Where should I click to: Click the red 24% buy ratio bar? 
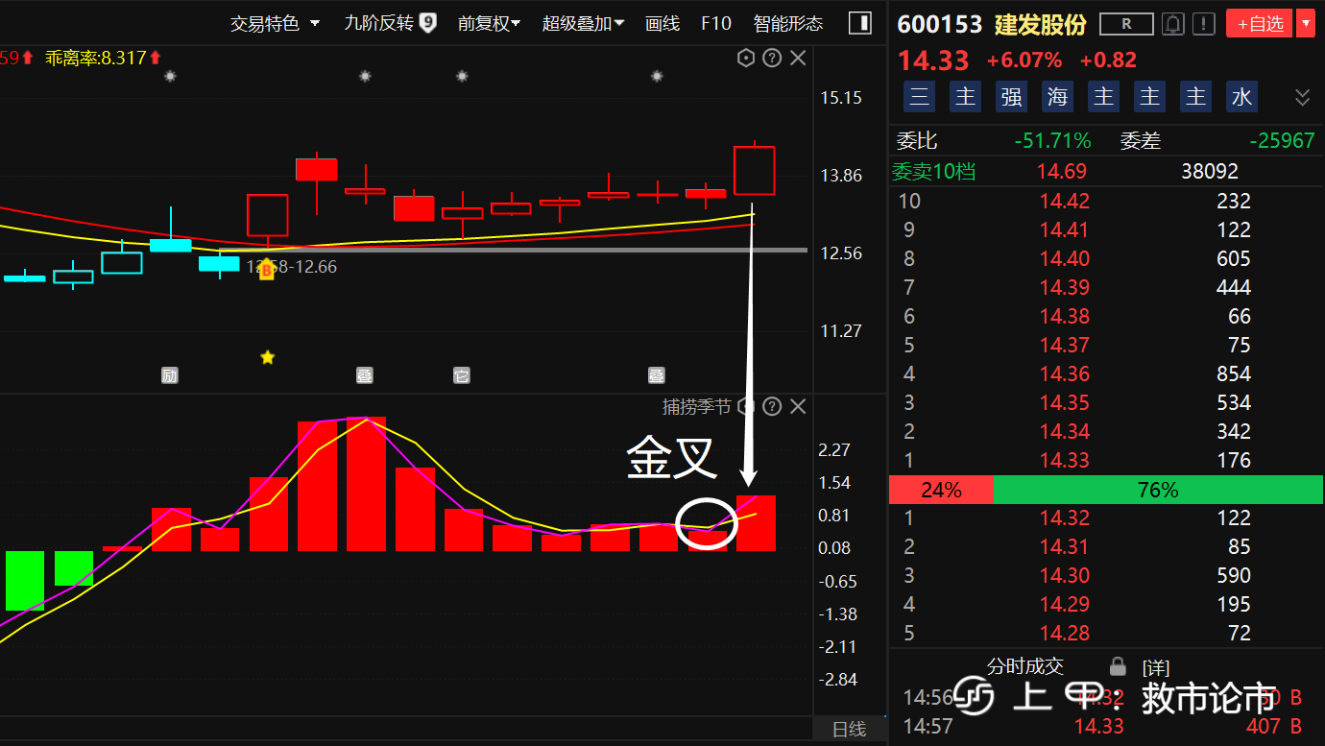pos(941,490)
